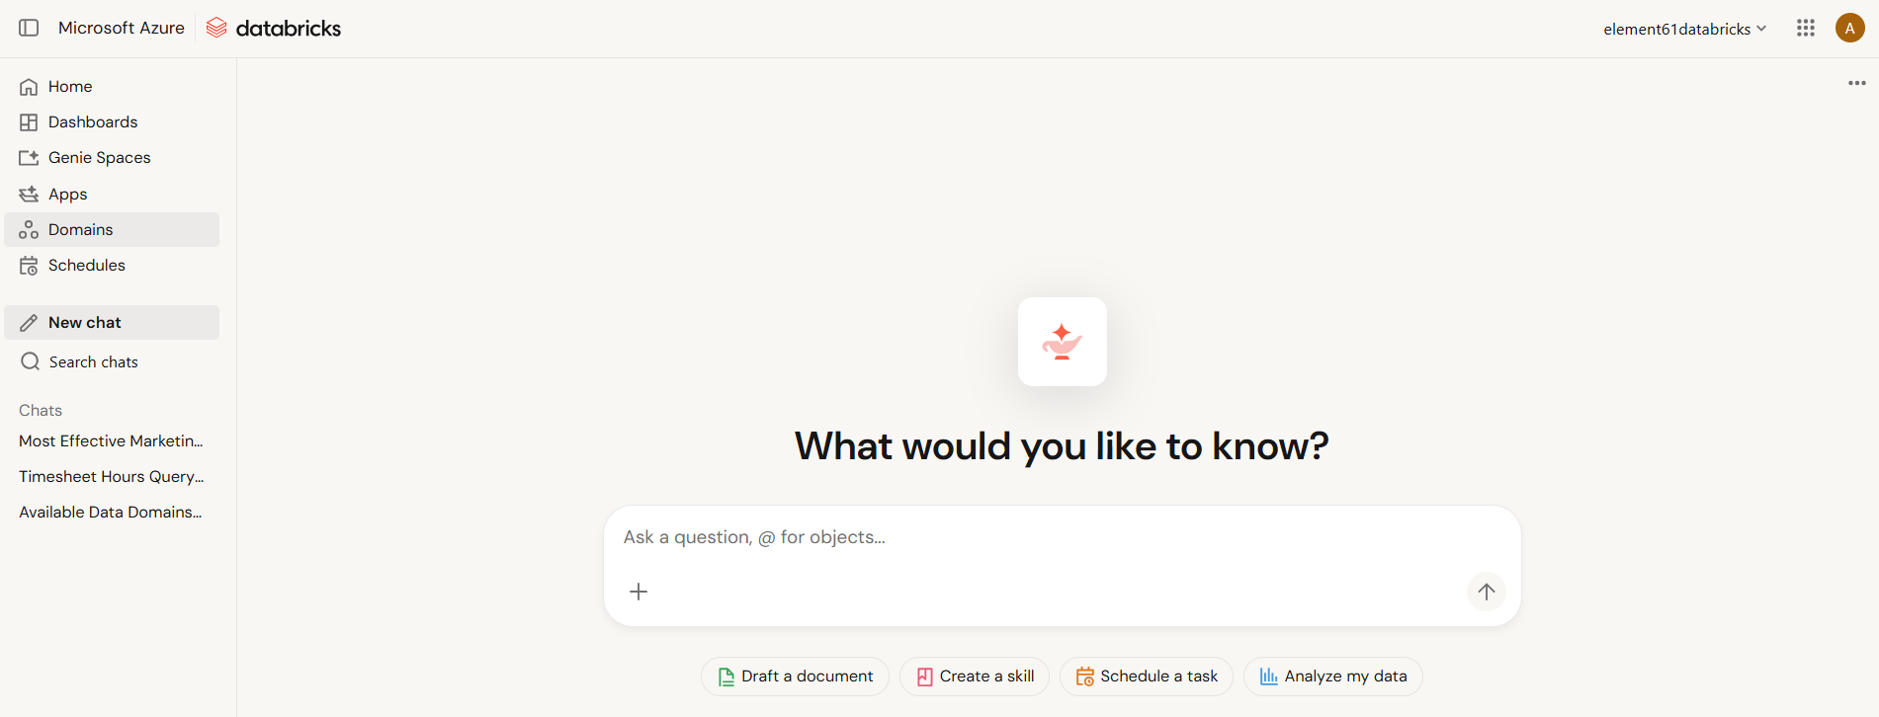
Task: Click the Genie lamp logo tile
Action: click(x=1062, y=342)
